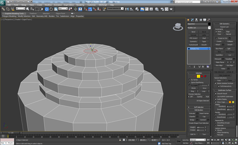Select SubObj preview selection radio button

point(196,96)
